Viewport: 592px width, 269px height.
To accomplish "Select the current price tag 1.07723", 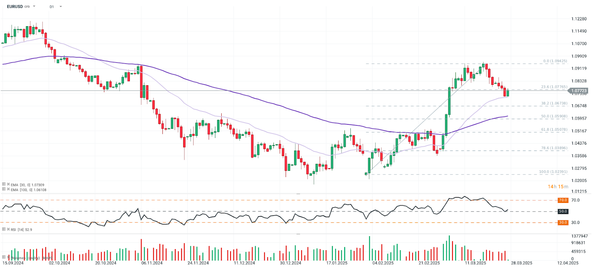I will 578,91.
